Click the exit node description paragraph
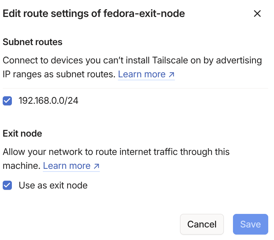274x240 pixels. (116, 159)
